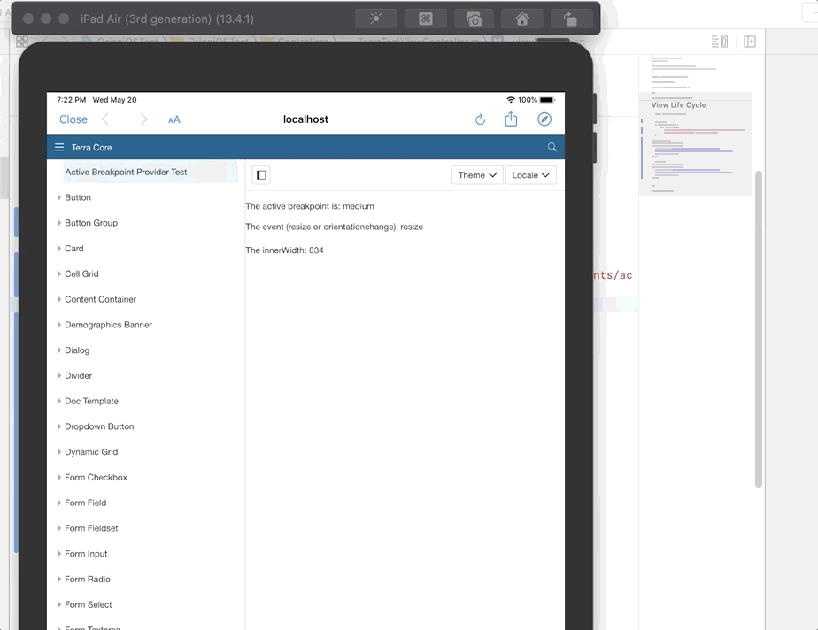The image size is (818, 630).
Task: Click Xcode editor options lines icon
Action: 720,42
